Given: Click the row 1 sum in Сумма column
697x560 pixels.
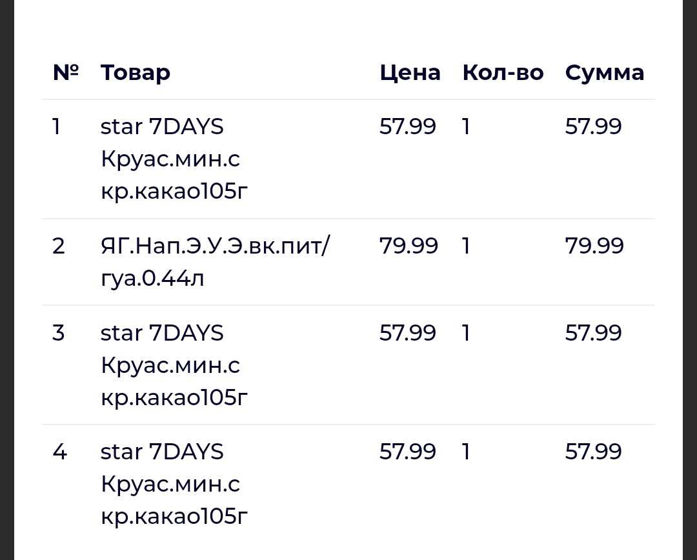Looking at the screenshot, I should [x=594, y=126].
